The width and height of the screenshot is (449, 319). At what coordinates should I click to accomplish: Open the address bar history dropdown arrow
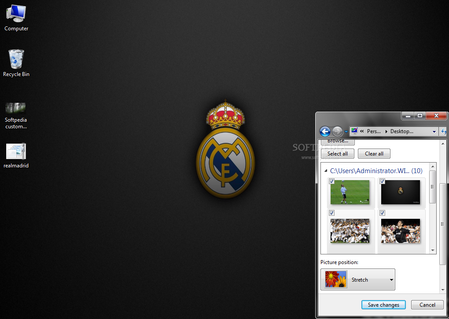pos(434,131)
